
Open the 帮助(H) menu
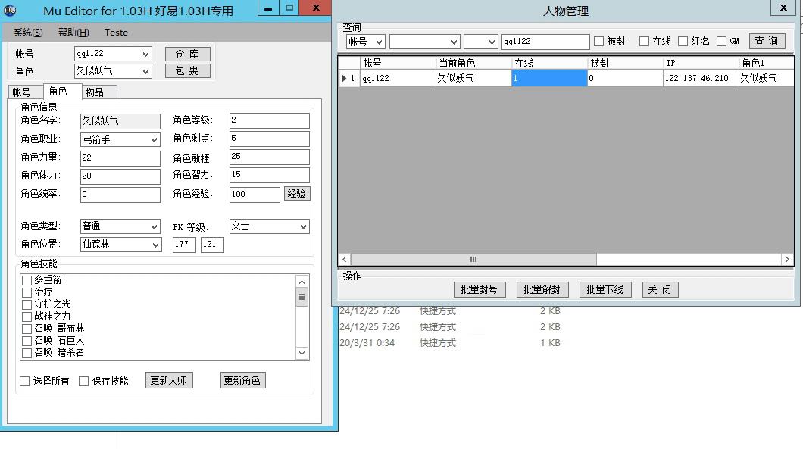[73, 33]
